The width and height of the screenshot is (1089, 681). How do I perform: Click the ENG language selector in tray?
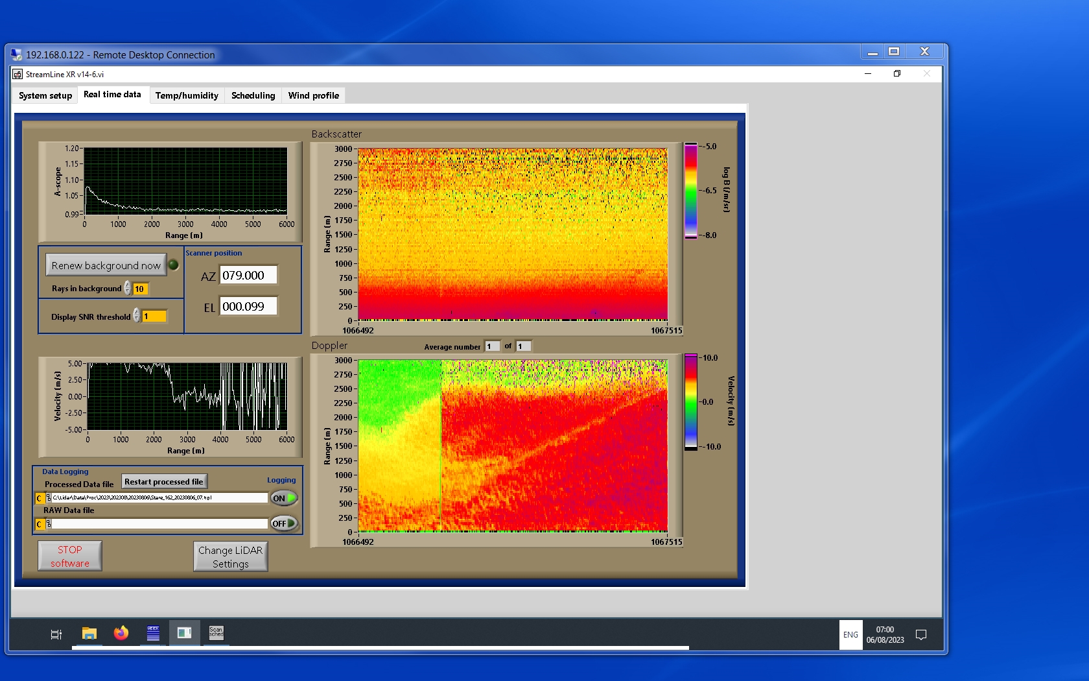click(x=850, y=635)
